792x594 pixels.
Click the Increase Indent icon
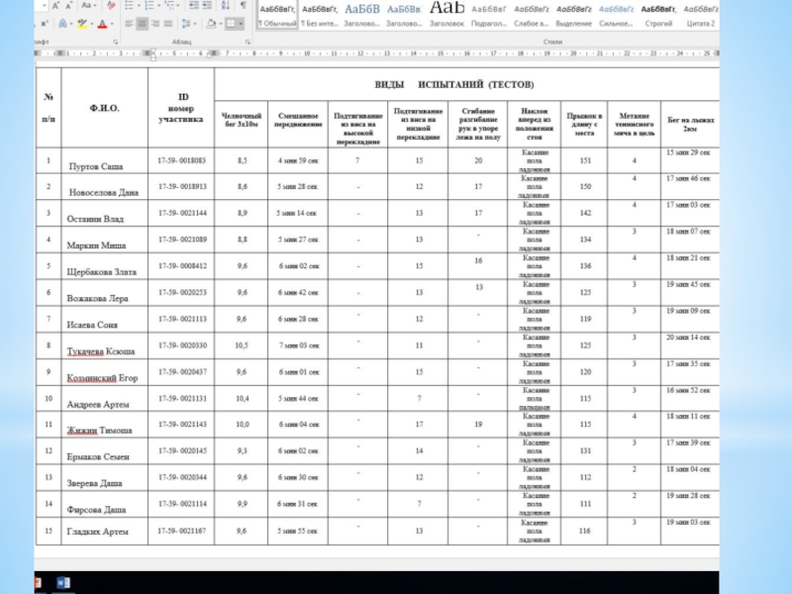coord(207,6)
